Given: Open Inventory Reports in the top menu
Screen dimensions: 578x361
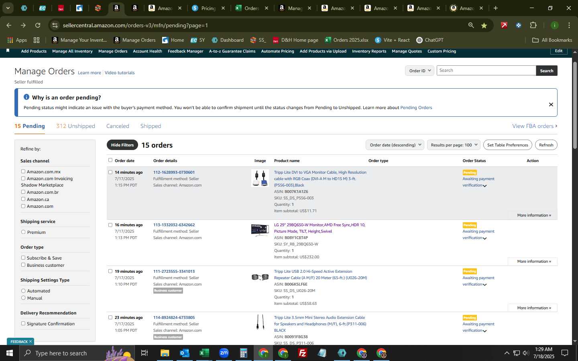Looking at the screenshot, I should click(369, 51).
